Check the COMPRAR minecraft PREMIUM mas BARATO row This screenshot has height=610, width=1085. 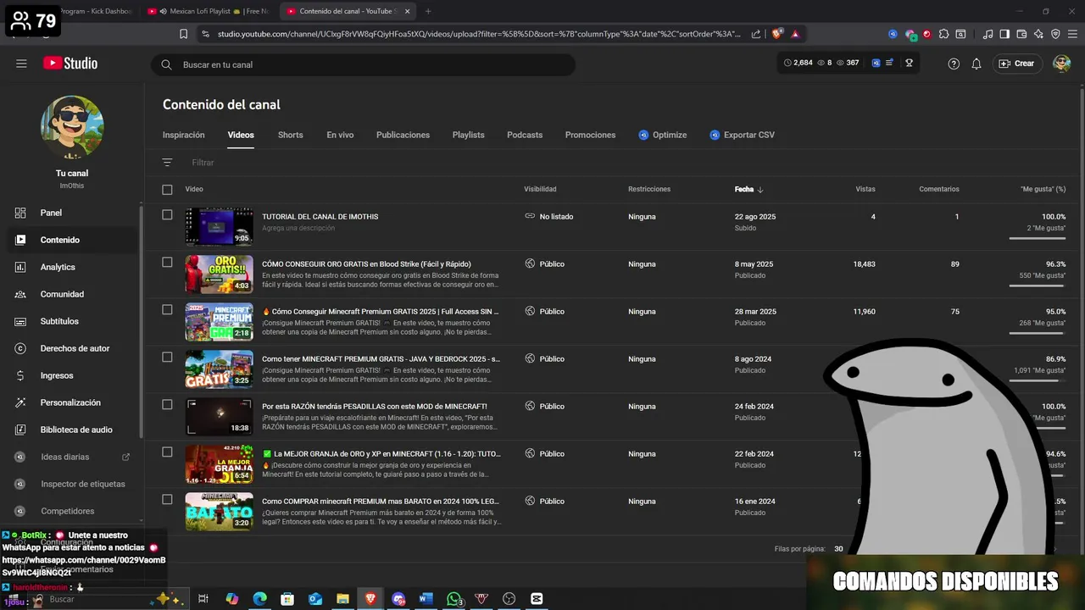[167, 500]
